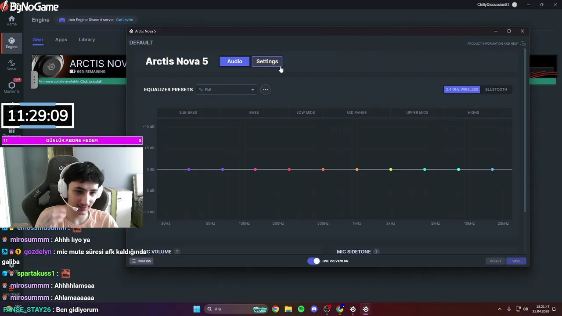Image resolution: width=562 pixels, height=316 pixels.
Task: Click the Get invite link
Action: tap(125, 20)
